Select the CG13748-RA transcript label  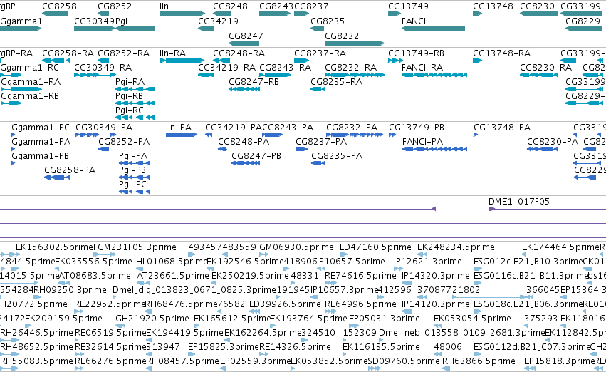tap(501, 53)
